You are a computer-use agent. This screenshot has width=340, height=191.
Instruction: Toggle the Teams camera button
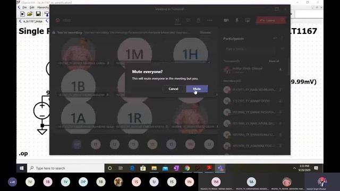coord(226,20)
